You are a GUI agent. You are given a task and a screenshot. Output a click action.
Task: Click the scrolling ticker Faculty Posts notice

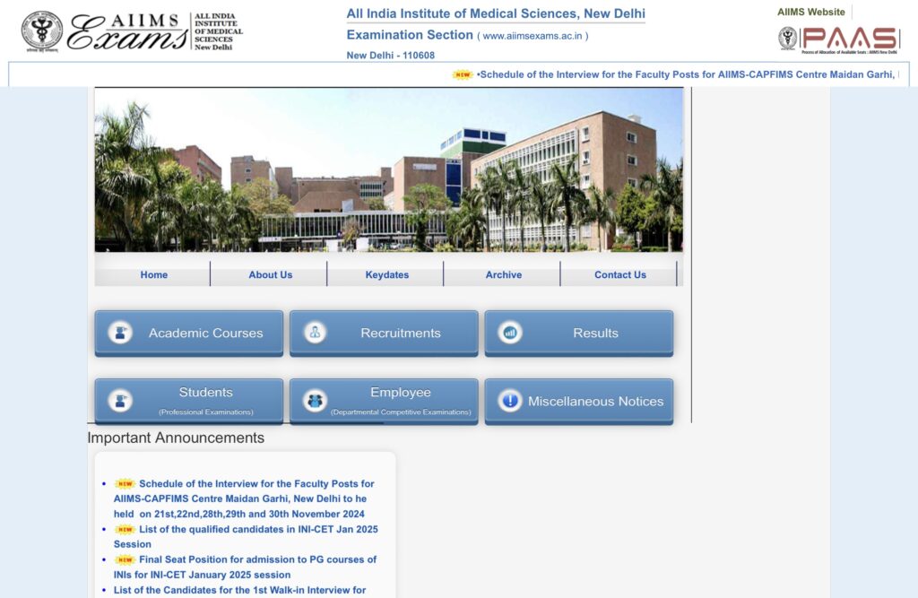point(688,74)
